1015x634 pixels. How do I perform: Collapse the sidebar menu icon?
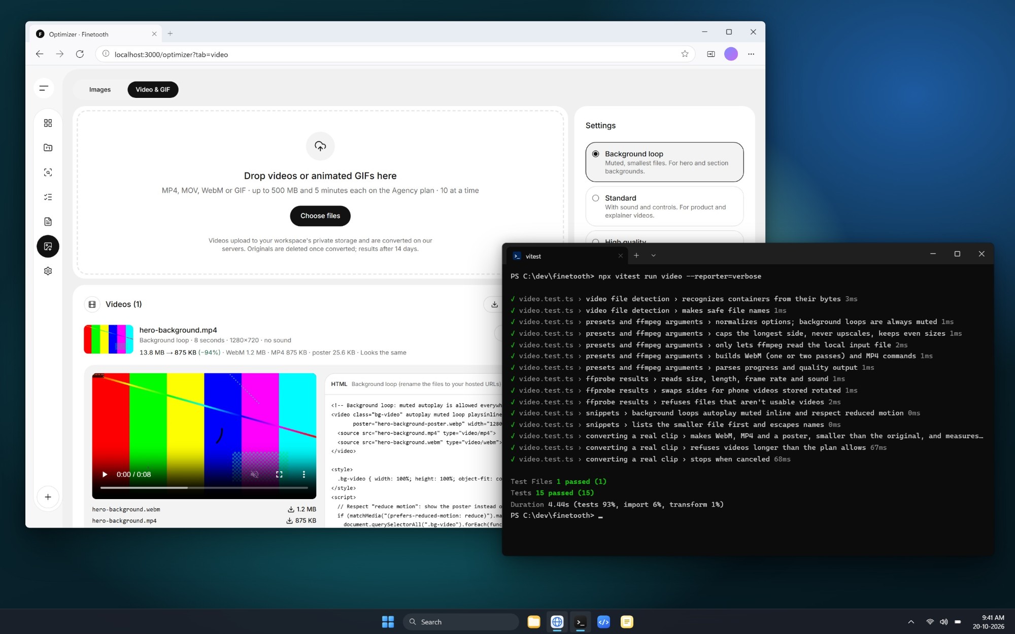point(44,88)
